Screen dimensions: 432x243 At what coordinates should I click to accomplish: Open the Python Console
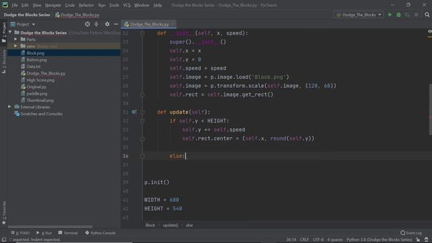click(101, 233)
